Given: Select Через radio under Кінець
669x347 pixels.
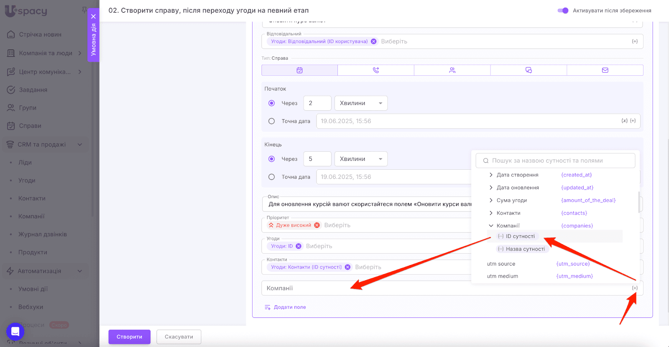Looking at the screenshot, I should click(272, 159).
